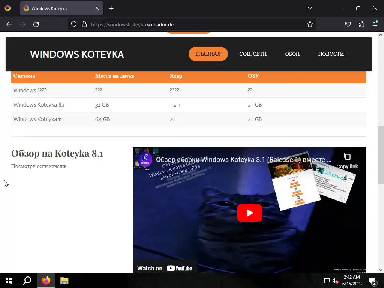Open the НОВОСТИ menu item

pyautogui.click(x=331, y=54)
